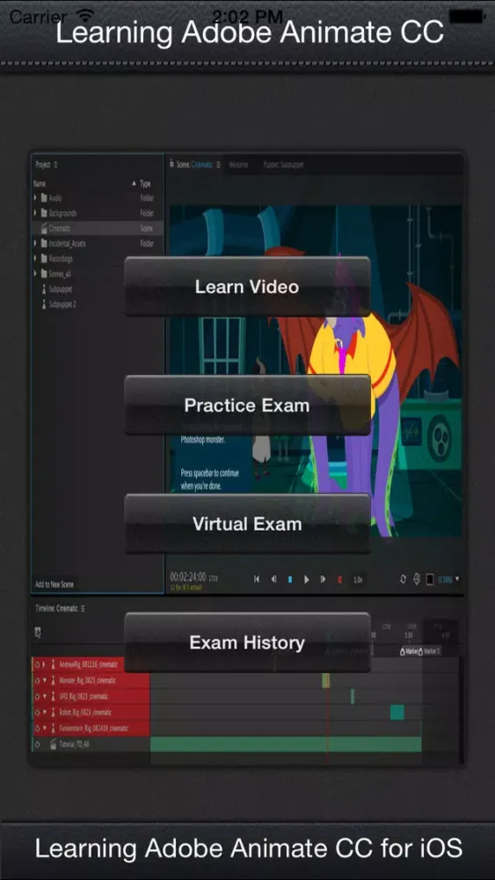Open the Learn Video section
The width and height of the screenshot is (495, 880).
[x=247, y=287]
